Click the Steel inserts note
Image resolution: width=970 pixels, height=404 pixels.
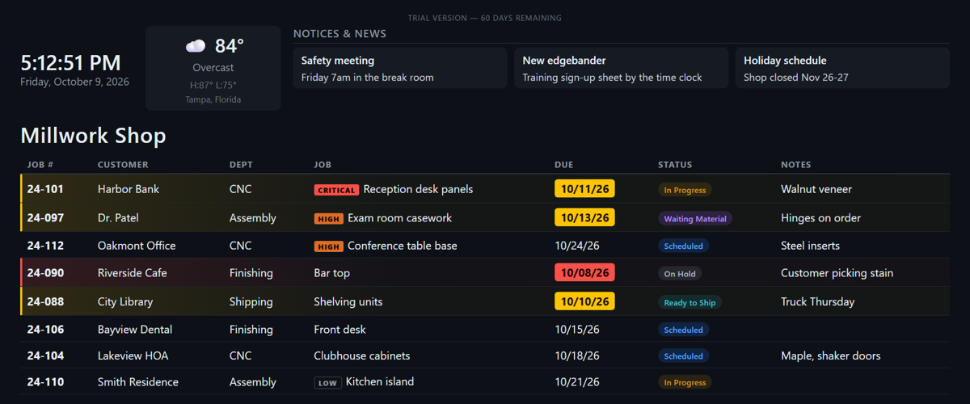[810, 246]
